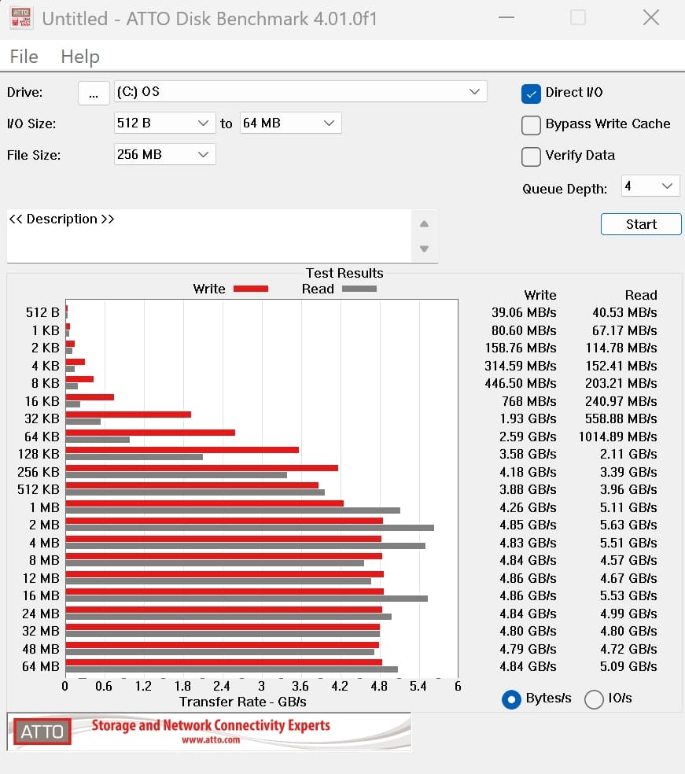Viewport: 685px width, 774px height.
Task: Click the description scroll up arrow
Action: point(425,224)
